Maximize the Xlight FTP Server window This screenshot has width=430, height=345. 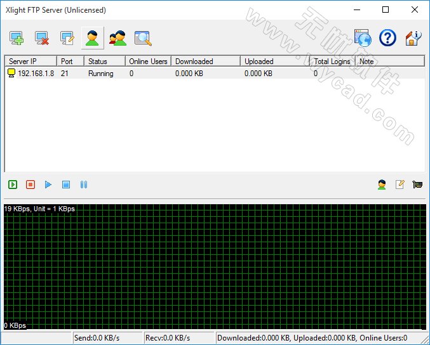[x=386, y=10]
